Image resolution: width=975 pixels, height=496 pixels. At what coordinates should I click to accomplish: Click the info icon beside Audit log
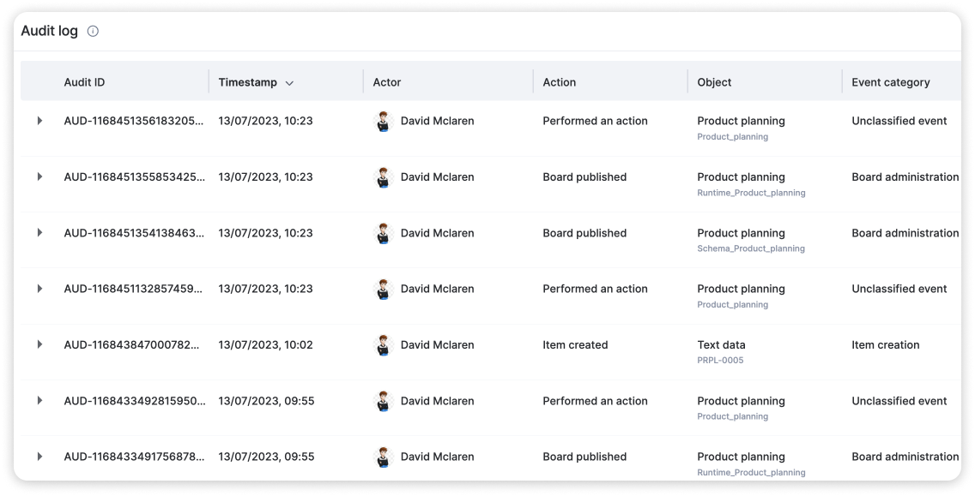pyautogui.click(x=93, y=32)
